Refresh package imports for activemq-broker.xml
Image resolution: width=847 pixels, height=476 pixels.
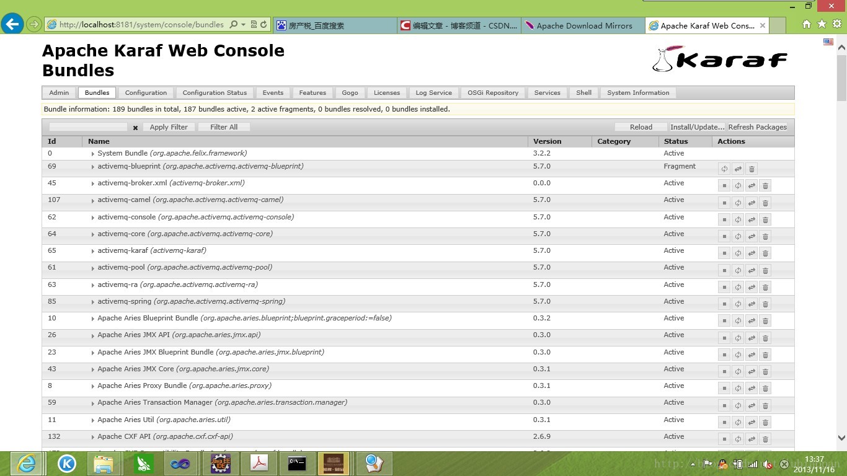[x=738, y=186]
